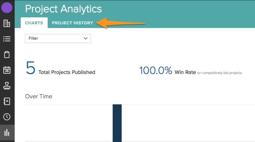Open the address book sidebar icon
The image size is (255, 142).
[x=7, y=101]
